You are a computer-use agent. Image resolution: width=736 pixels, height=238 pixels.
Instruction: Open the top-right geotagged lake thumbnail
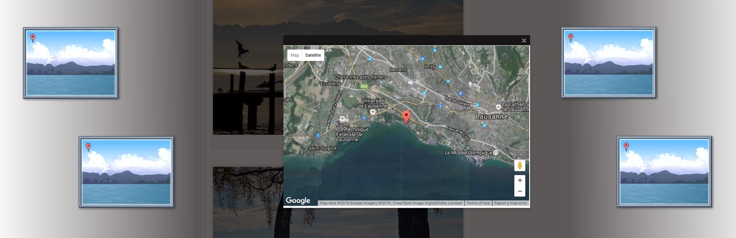tap(608, 63)
